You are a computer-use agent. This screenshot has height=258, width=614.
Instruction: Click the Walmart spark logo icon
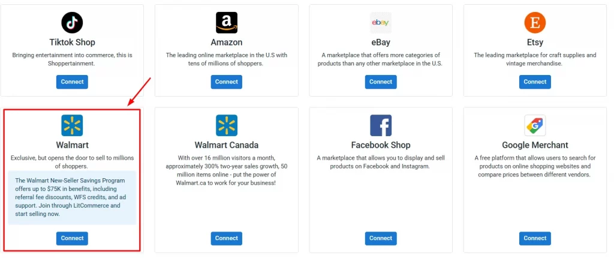72,125
